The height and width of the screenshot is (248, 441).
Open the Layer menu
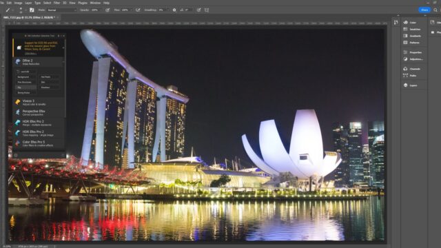tap(28, 3)
